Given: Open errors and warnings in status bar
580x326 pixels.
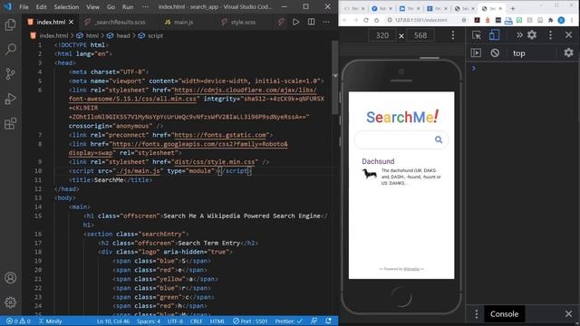Looking at the screenshot, I should click(x=18, y=321).
